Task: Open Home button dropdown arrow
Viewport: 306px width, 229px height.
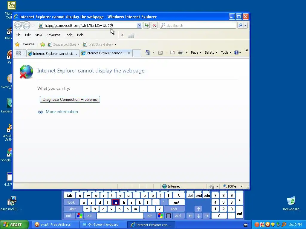Action: coord(154,52)
